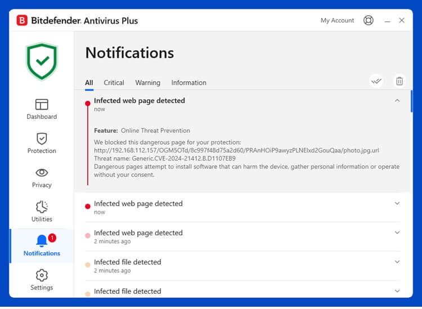Viewport: 422px width, 309px height.
Task: Expand the Infected web page 2 minutes ago
Action: point(397,232)
